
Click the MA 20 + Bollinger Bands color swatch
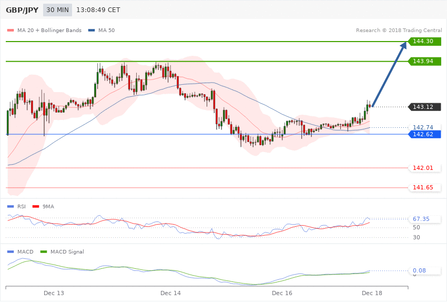[x=11, y=30]
